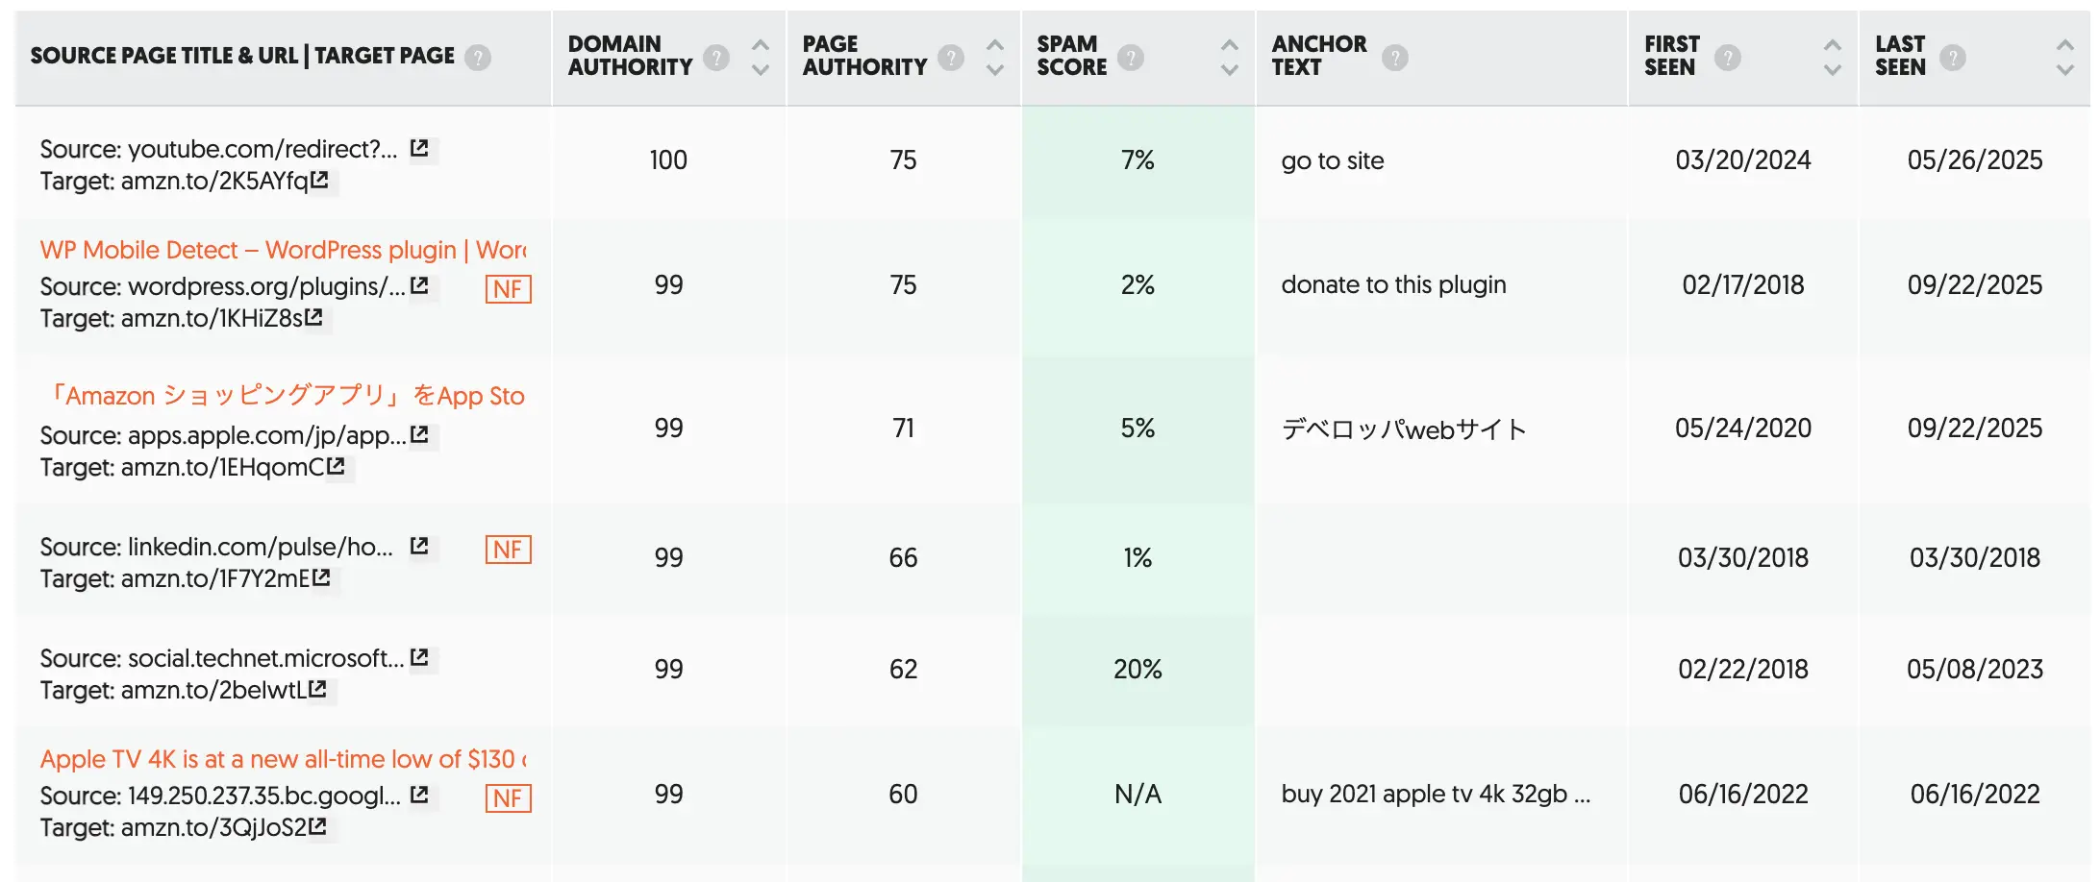This screenshot has height=882, width=2100.
Task: Open social.technet.microsoft source external link icon
Action: [x=419, y=657]
